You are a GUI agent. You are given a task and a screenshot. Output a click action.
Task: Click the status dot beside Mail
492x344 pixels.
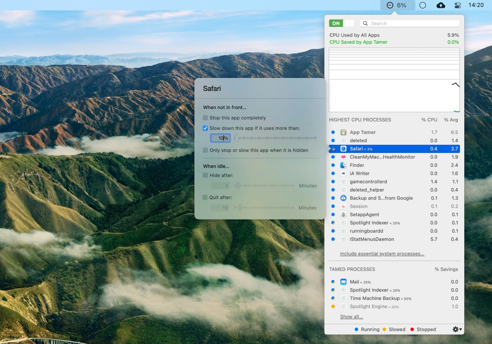point(333,282)
